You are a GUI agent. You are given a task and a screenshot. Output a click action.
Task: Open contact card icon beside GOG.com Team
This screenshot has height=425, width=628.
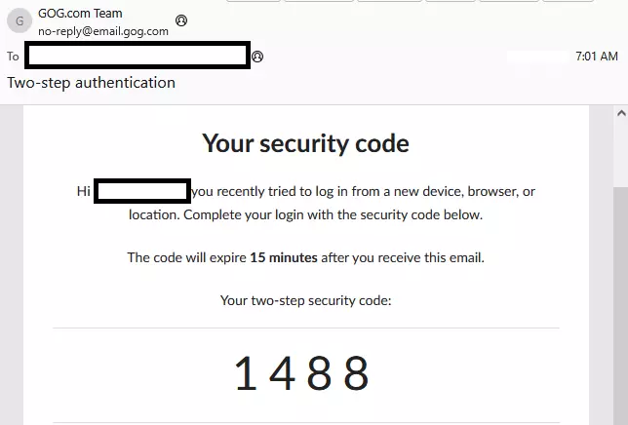pos(181,20)
